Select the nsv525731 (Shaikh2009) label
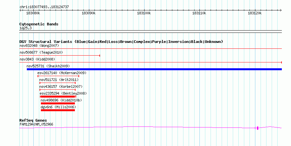 [x=48, y=66]
